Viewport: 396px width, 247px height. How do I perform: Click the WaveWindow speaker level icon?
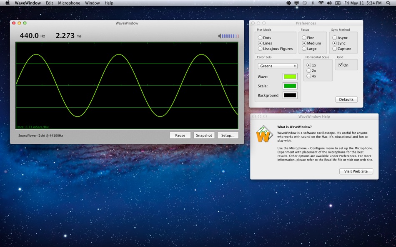coord(220,36)
